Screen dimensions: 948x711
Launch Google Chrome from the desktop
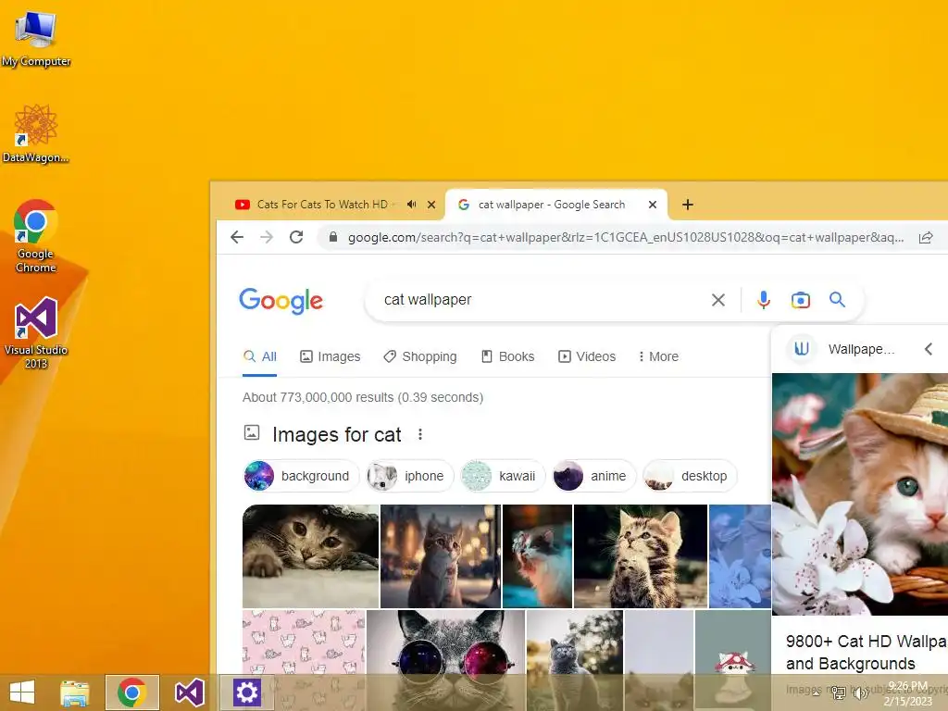[x=36, y=236]
